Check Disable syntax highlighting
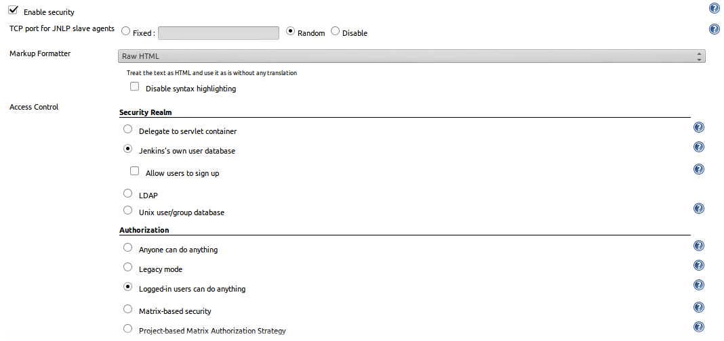 (134, 86)
